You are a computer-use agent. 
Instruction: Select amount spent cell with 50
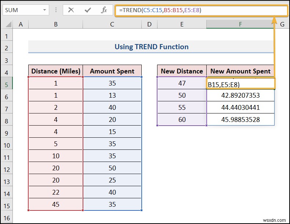pos(112,168)
